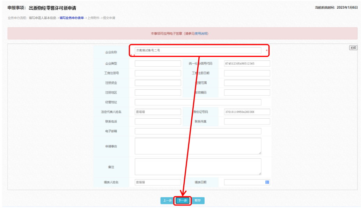Go back with the 上一步 button
The height and width of the screenshot is (208, 361).
tap(167, 200)
